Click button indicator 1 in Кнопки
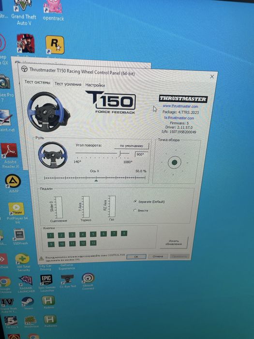This screenshot has height=339, width=254. pos(50,235)
